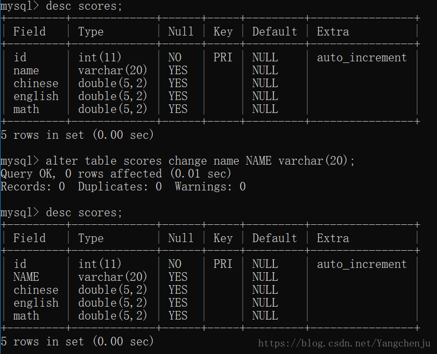The height and width of the screenshot is (354, 437).
Task: Select uppercase "NAME" field in second table
Action: 26,277
